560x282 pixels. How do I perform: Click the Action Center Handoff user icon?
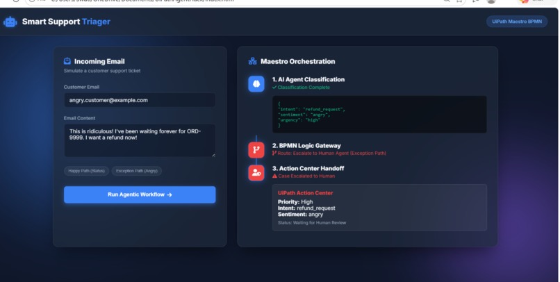(x=256, y=173)
